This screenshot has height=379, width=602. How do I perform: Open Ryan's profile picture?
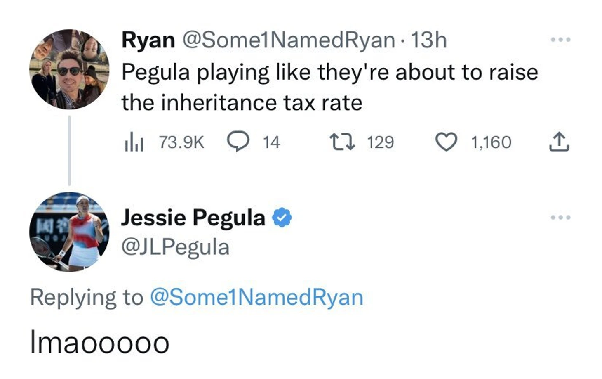point(69,69)
